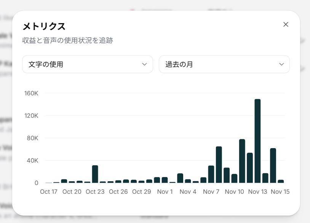The width and height of the screenshot is (310, 223).
Task: Click the Oct 17 x-axis label
Action: click(49, 191)
